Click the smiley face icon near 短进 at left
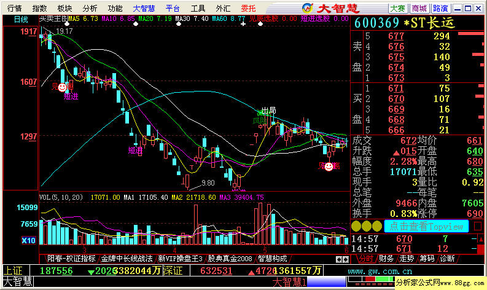 63,87
